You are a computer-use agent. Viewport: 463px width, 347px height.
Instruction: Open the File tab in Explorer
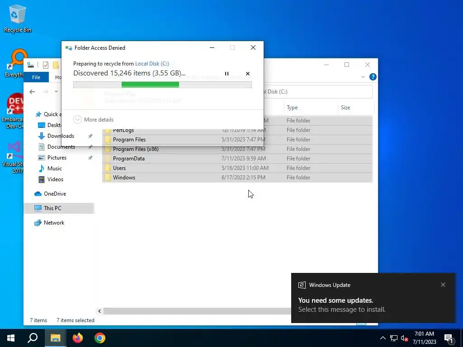tap(36, 77)
